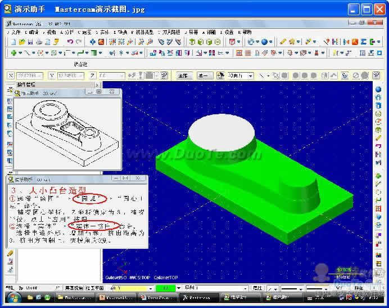Click the 属性 (Attributes) button in status bar
Viewport: 389px width, 308px height.
click(257, 288)
